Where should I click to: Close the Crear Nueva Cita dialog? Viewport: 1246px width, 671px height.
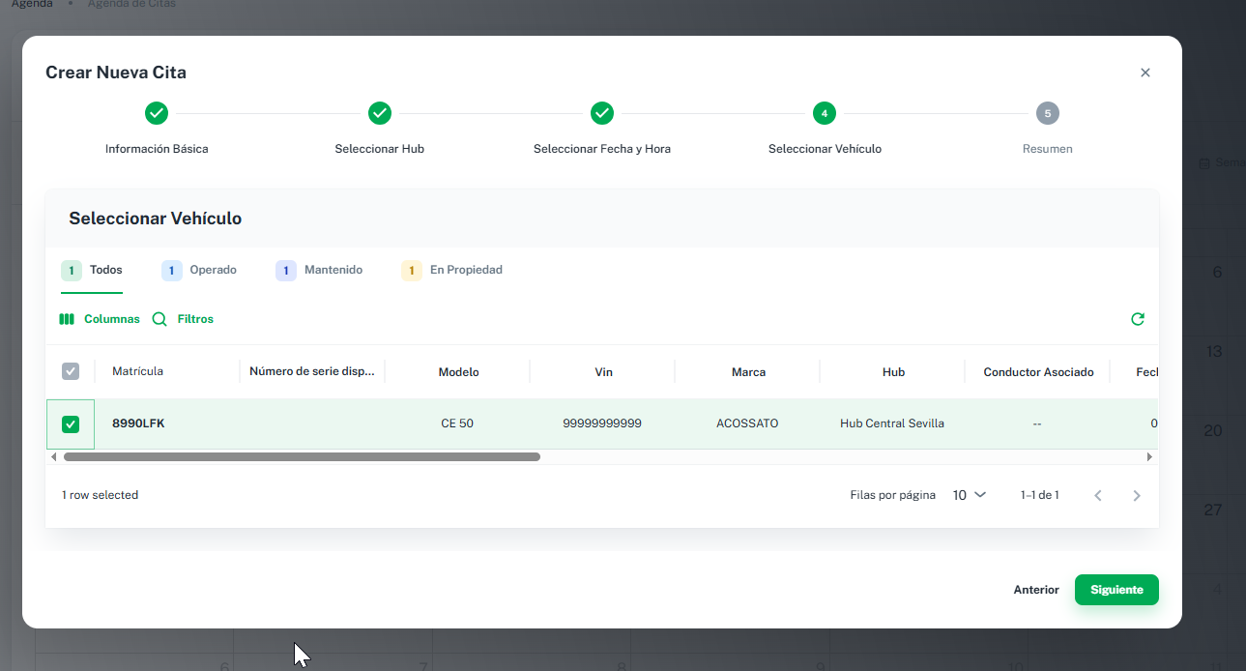coord(1145,73)
